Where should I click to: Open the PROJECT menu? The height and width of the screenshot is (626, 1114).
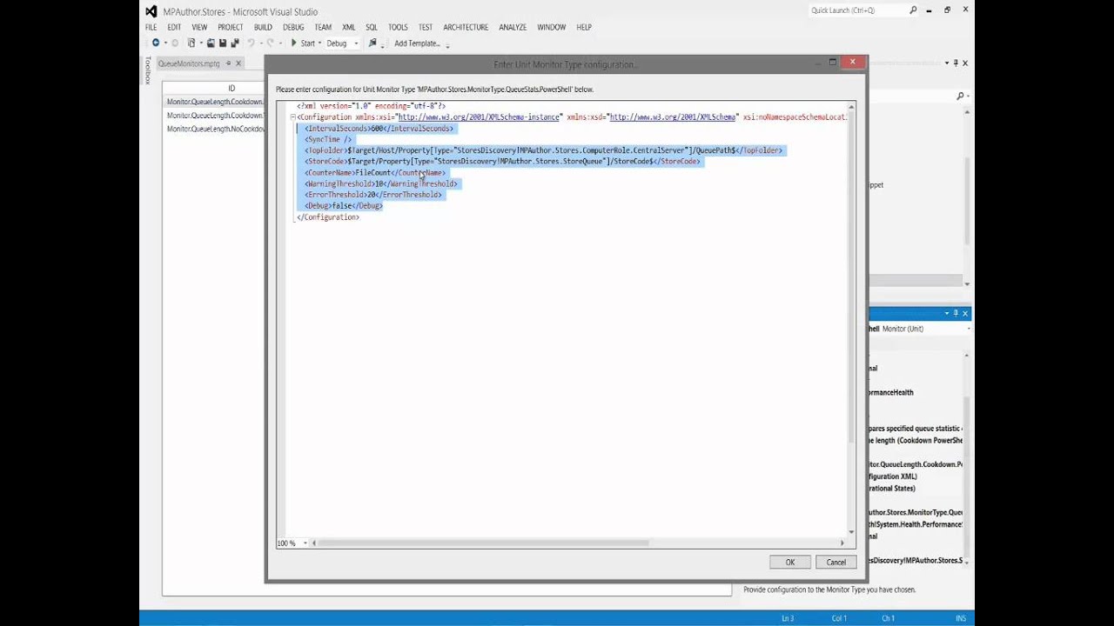coord(231,27)
